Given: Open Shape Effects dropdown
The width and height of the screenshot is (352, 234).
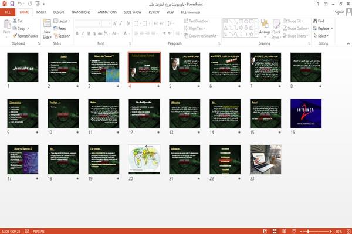Looking at the screenshot, I should tap(296, 36).
